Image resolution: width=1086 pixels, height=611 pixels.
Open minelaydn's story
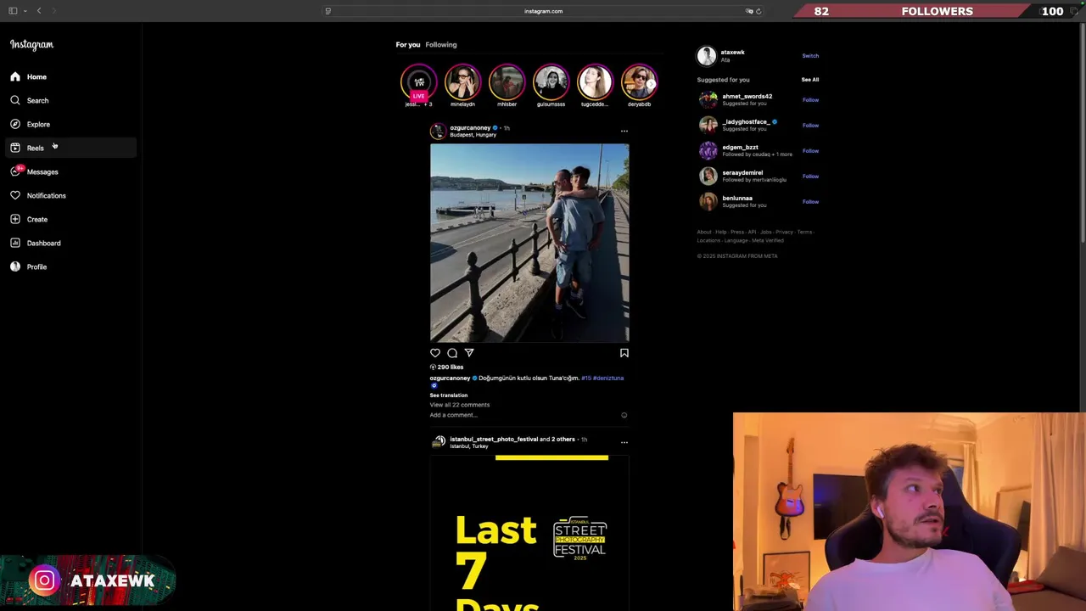462,82
